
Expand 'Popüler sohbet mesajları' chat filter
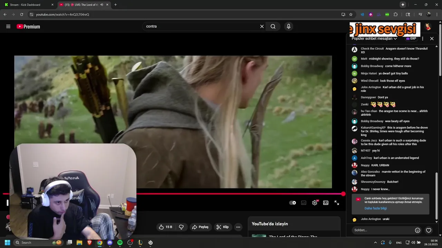point(374,39)
